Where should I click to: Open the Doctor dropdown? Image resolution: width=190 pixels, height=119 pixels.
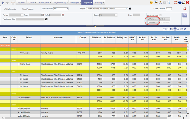pos(108,15)
